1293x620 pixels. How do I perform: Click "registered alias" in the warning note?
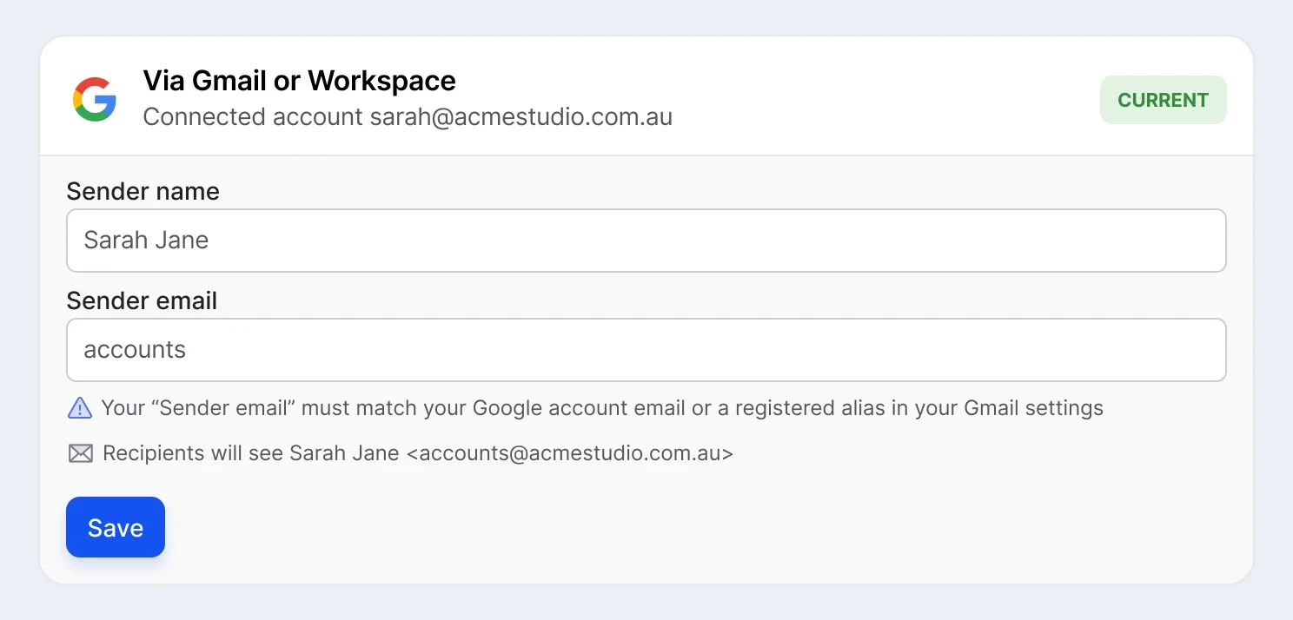click(x=810, y=408)
